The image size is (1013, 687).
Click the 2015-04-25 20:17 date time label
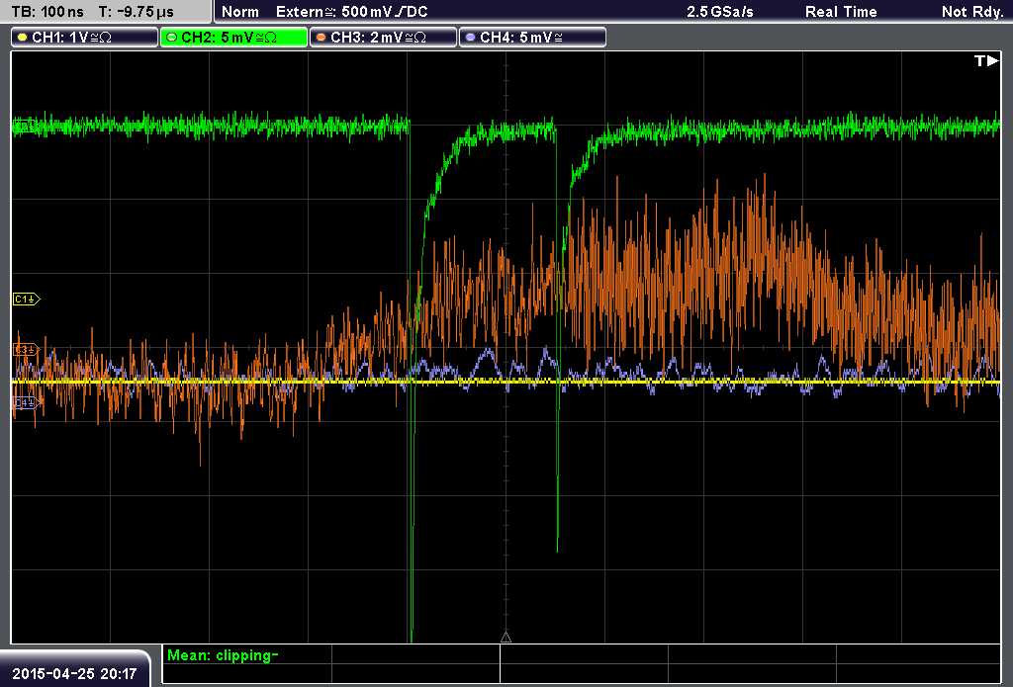tap(74, 674)
